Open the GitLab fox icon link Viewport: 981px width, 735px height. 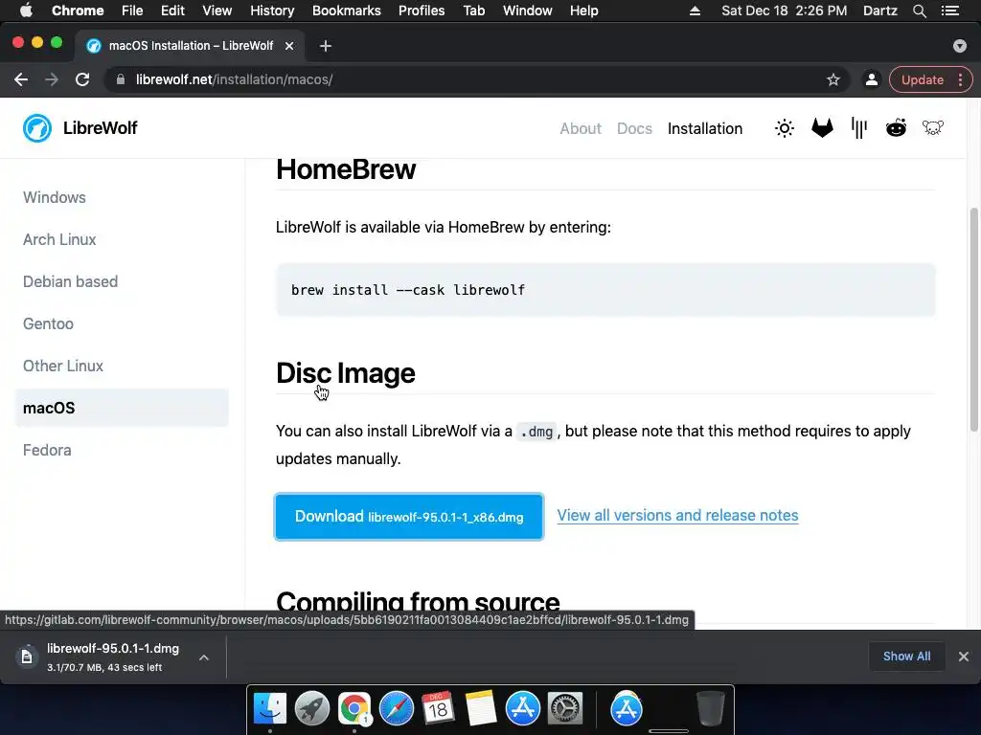point(821,128)
